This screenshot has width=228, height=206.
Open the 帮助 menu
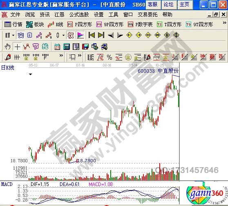(168, 15)
